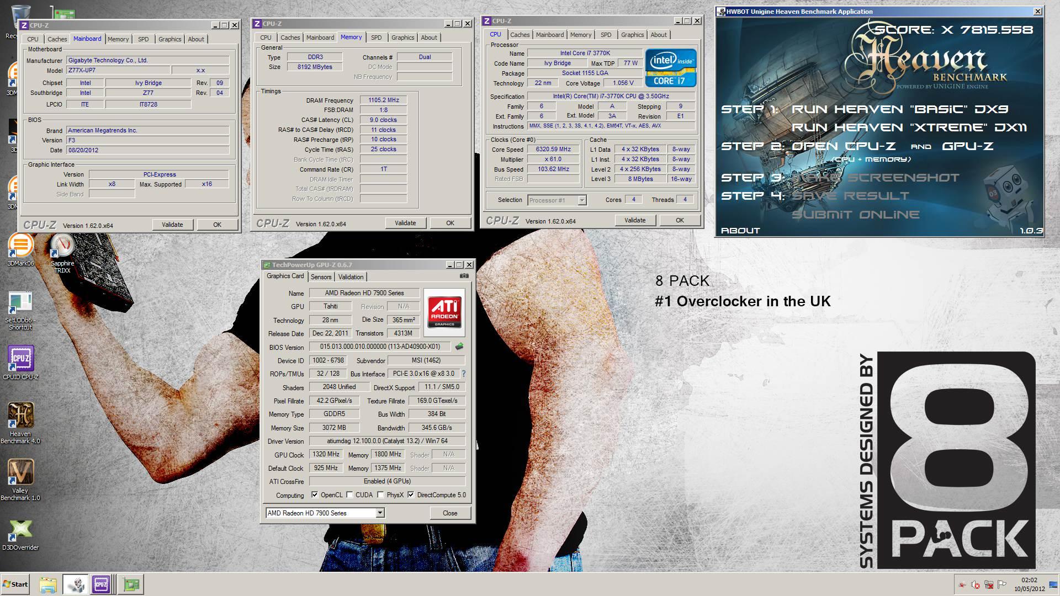
Task: Open Mainboard tab in CPU CPU-Z window
Action: pyautogui.click(x=549, y=35)
